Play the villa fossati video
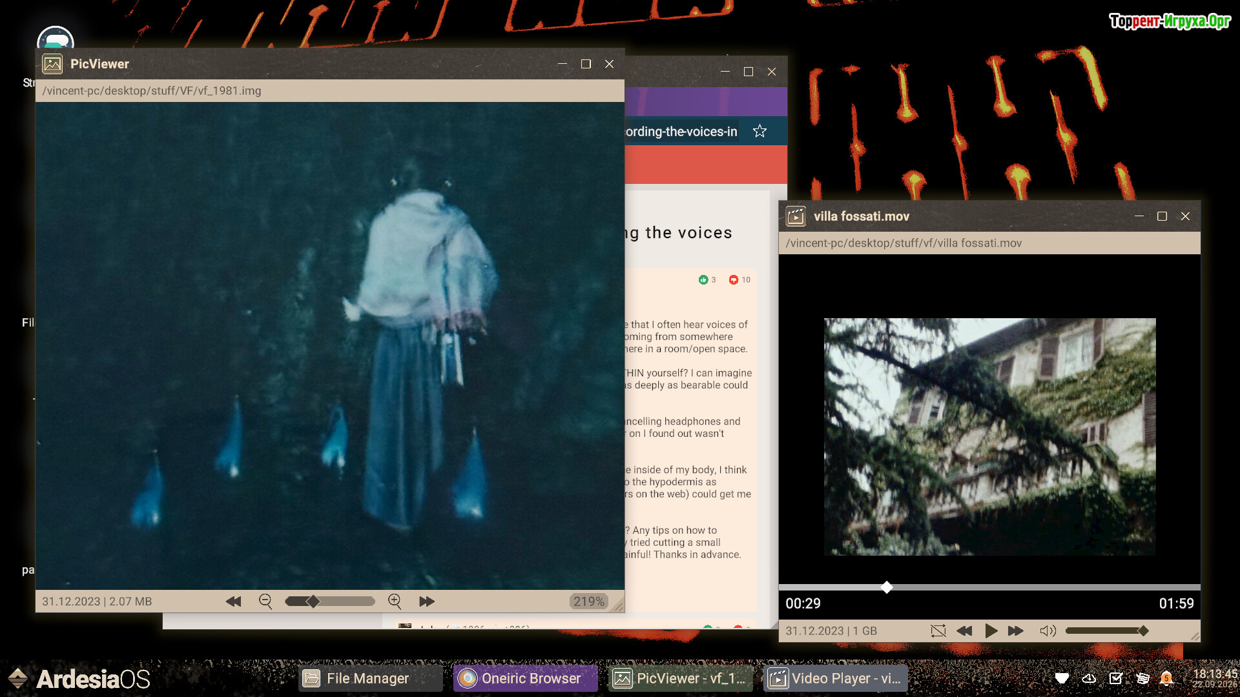1240x697 pixels. 991,631
